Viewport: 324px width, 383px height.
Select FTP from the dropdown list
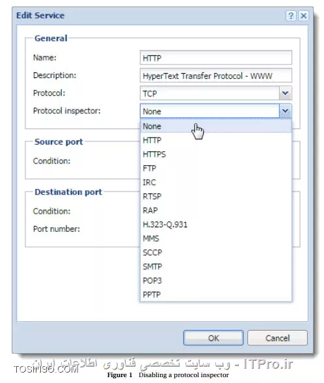click(x=216, y=169)
